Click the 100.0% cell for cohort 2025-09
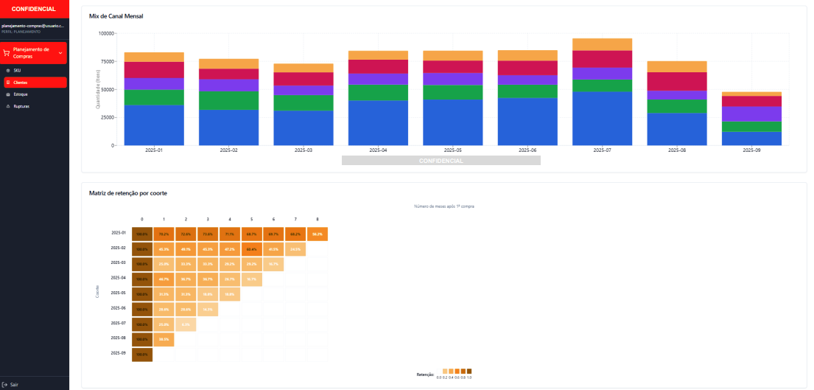814x390 pixels. tap(142, 355)
